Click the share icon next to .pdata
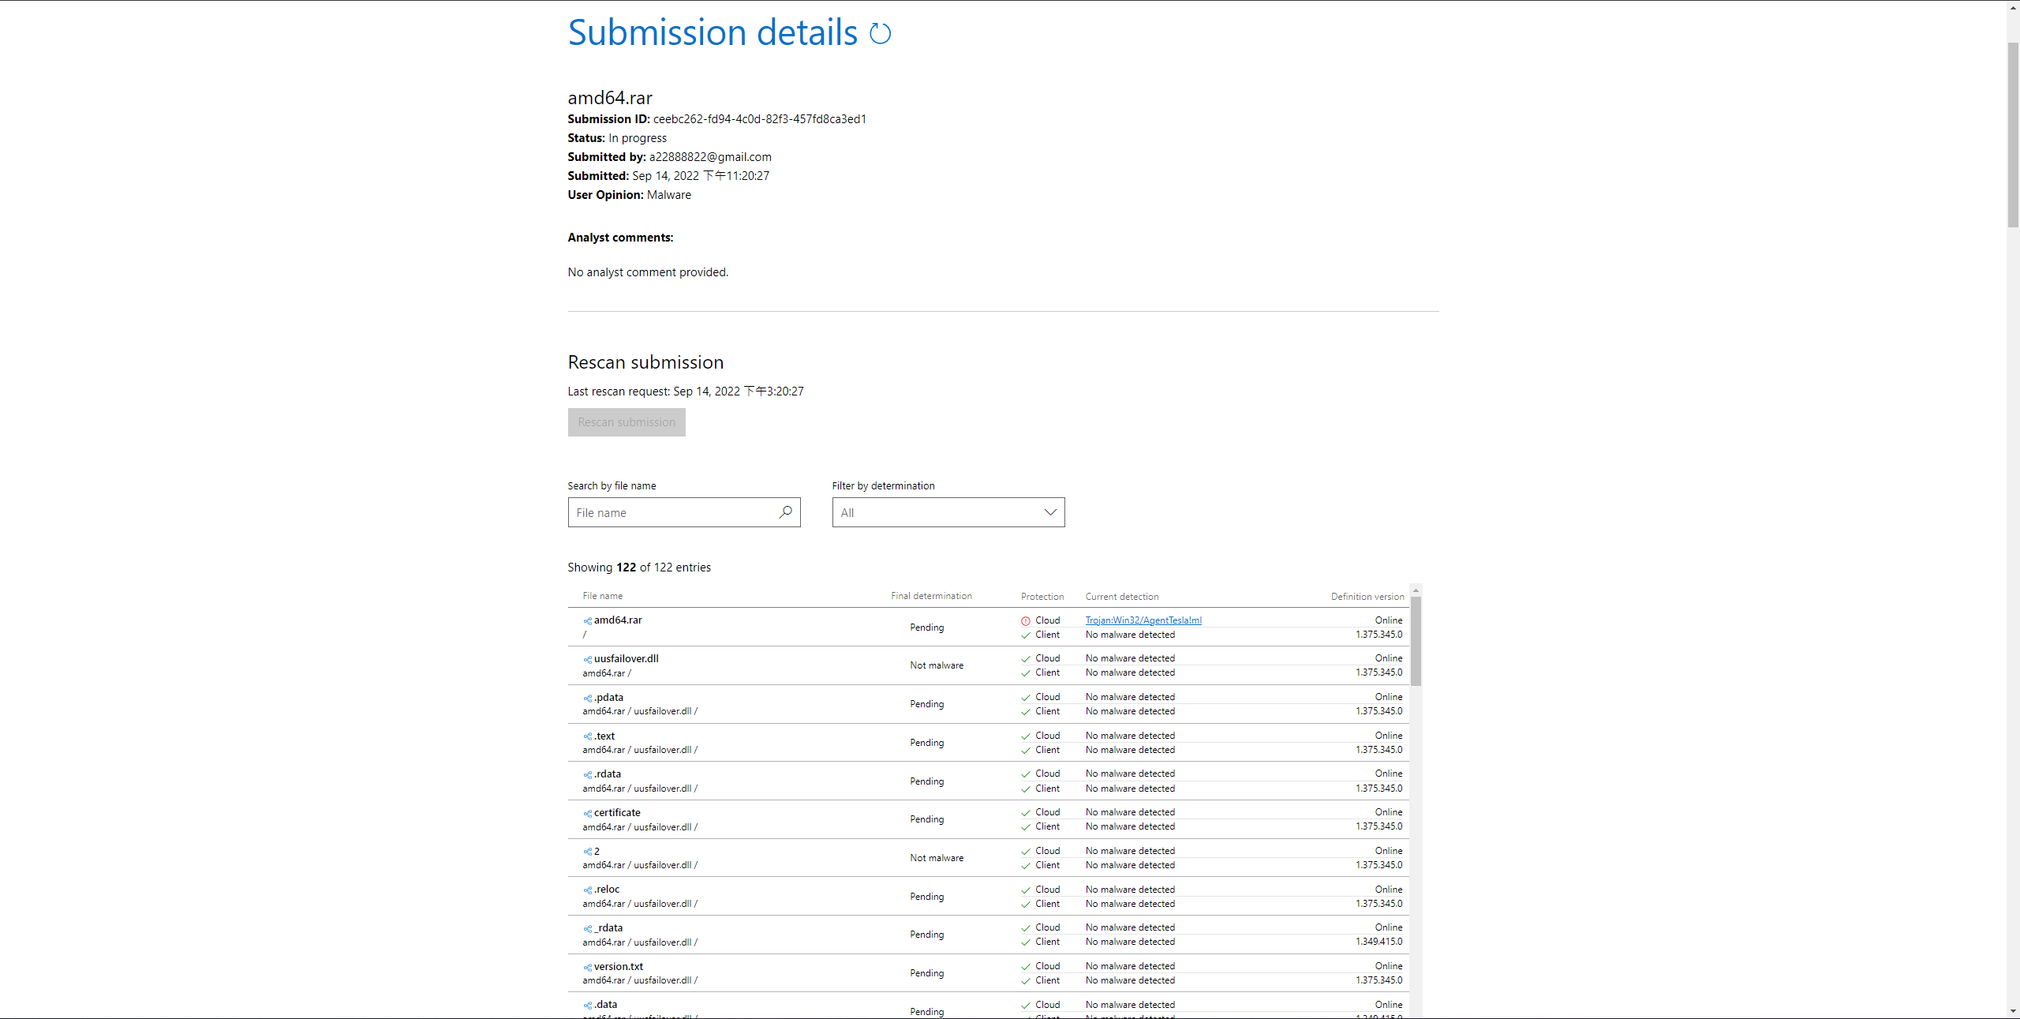The width and height of the screenshot is (2020, 1019). coord(587,699)
